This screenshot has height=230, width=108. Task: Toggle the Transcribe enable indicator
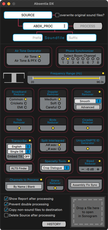click(30, 140)
